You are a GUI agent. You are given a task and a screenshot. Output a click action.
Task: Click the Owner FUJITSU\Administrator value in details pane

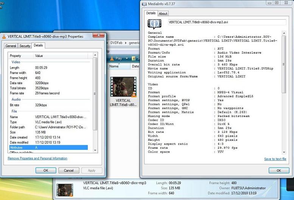click(x=249, y=188)
